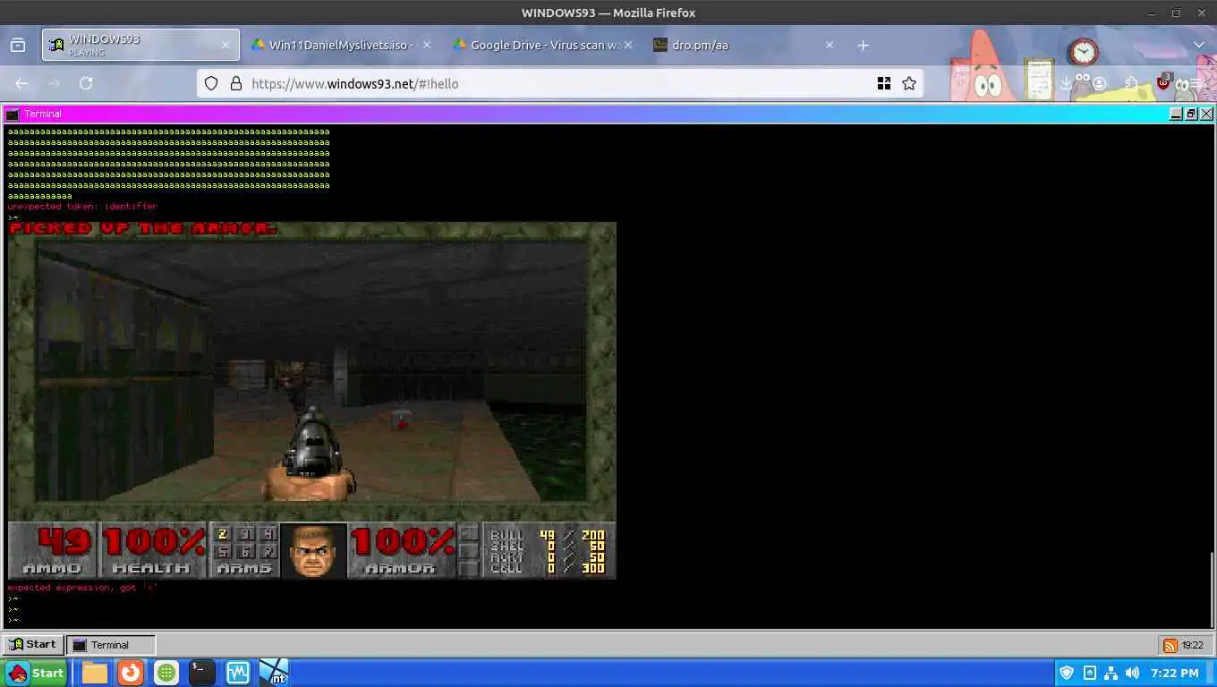This screenshot has height=687, width=1217.
Task: Click the Terminal button in Windows93 taskbar
Action: [112, 644]
